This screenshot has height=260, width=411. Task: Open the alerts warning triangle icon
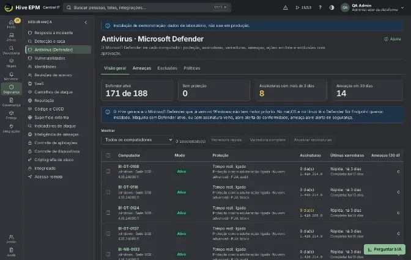pos(286,7)
